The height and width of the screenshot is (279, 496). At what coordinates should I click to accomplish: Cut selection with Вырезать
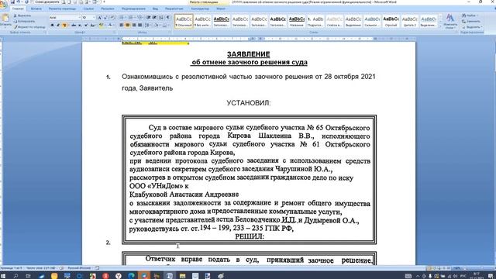pos(22,15)
